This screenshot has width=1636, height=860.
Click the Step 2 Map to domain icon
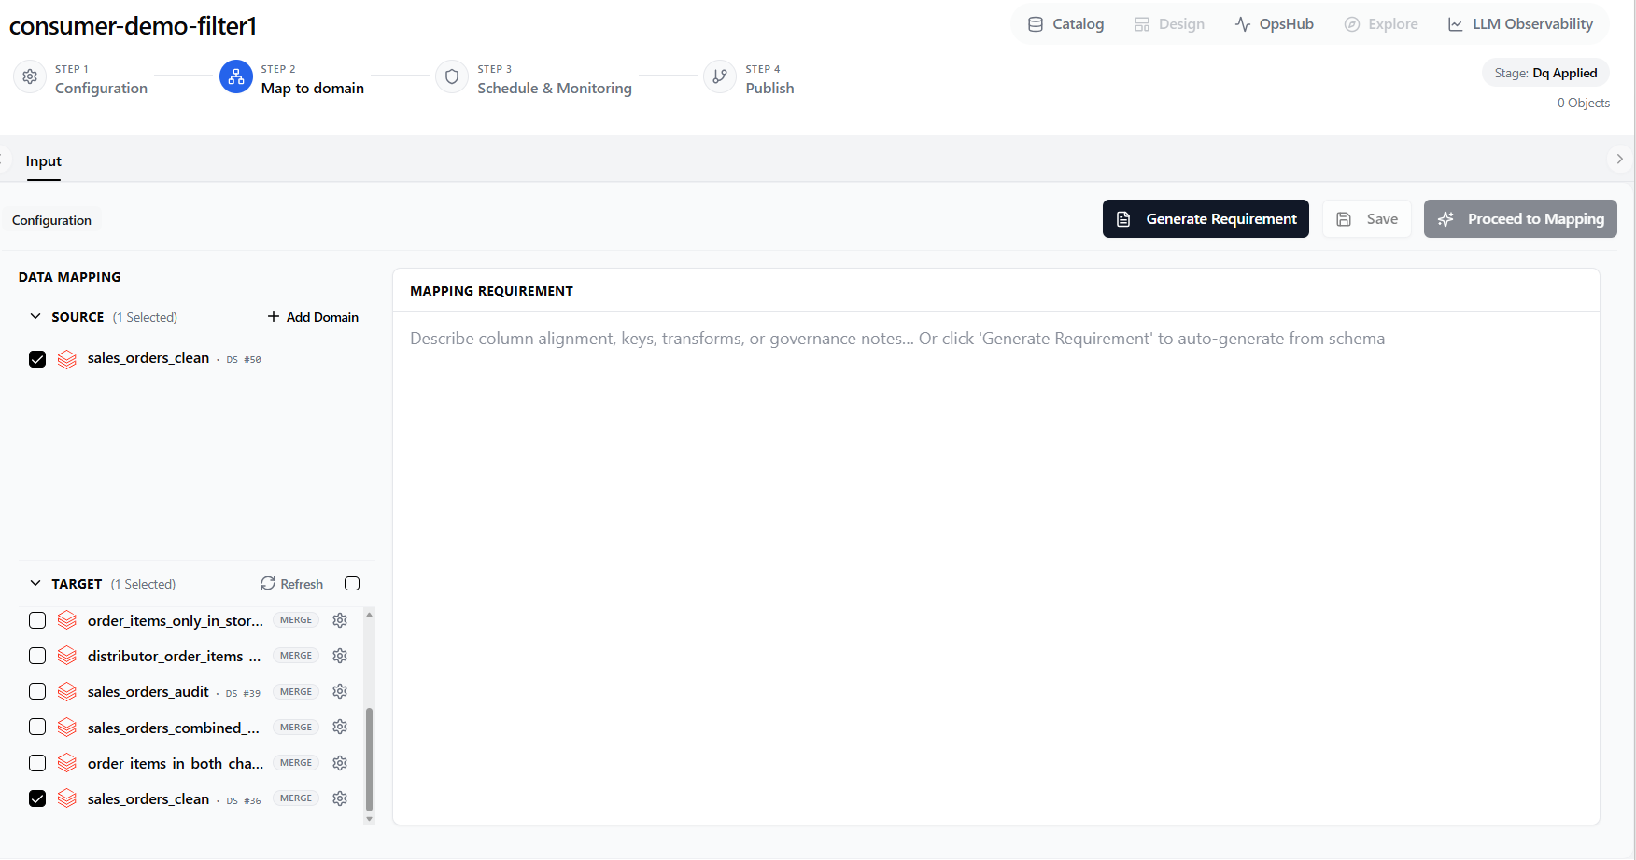(x=236, y=77)
